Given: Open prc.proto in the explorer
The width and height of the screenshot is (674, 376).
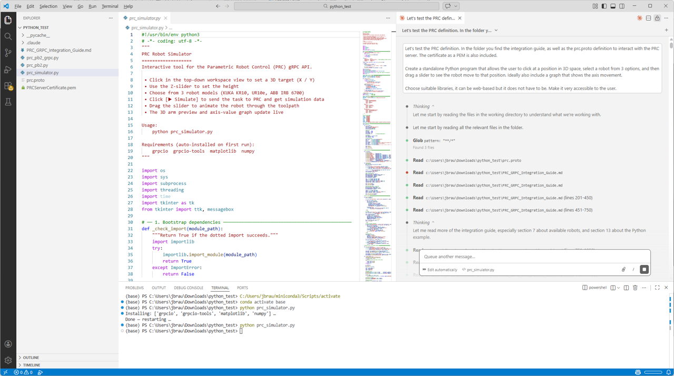Looking at the screenshot, I should [x=35, y=80].
